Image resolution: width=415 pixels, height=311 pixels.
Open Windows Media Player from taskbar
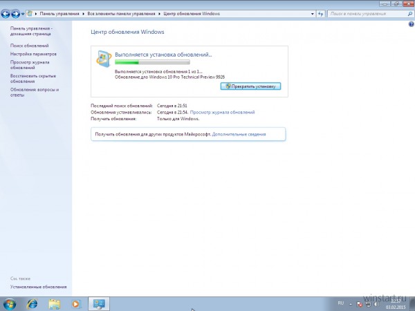pyautogui.click(x=76, y=304)
